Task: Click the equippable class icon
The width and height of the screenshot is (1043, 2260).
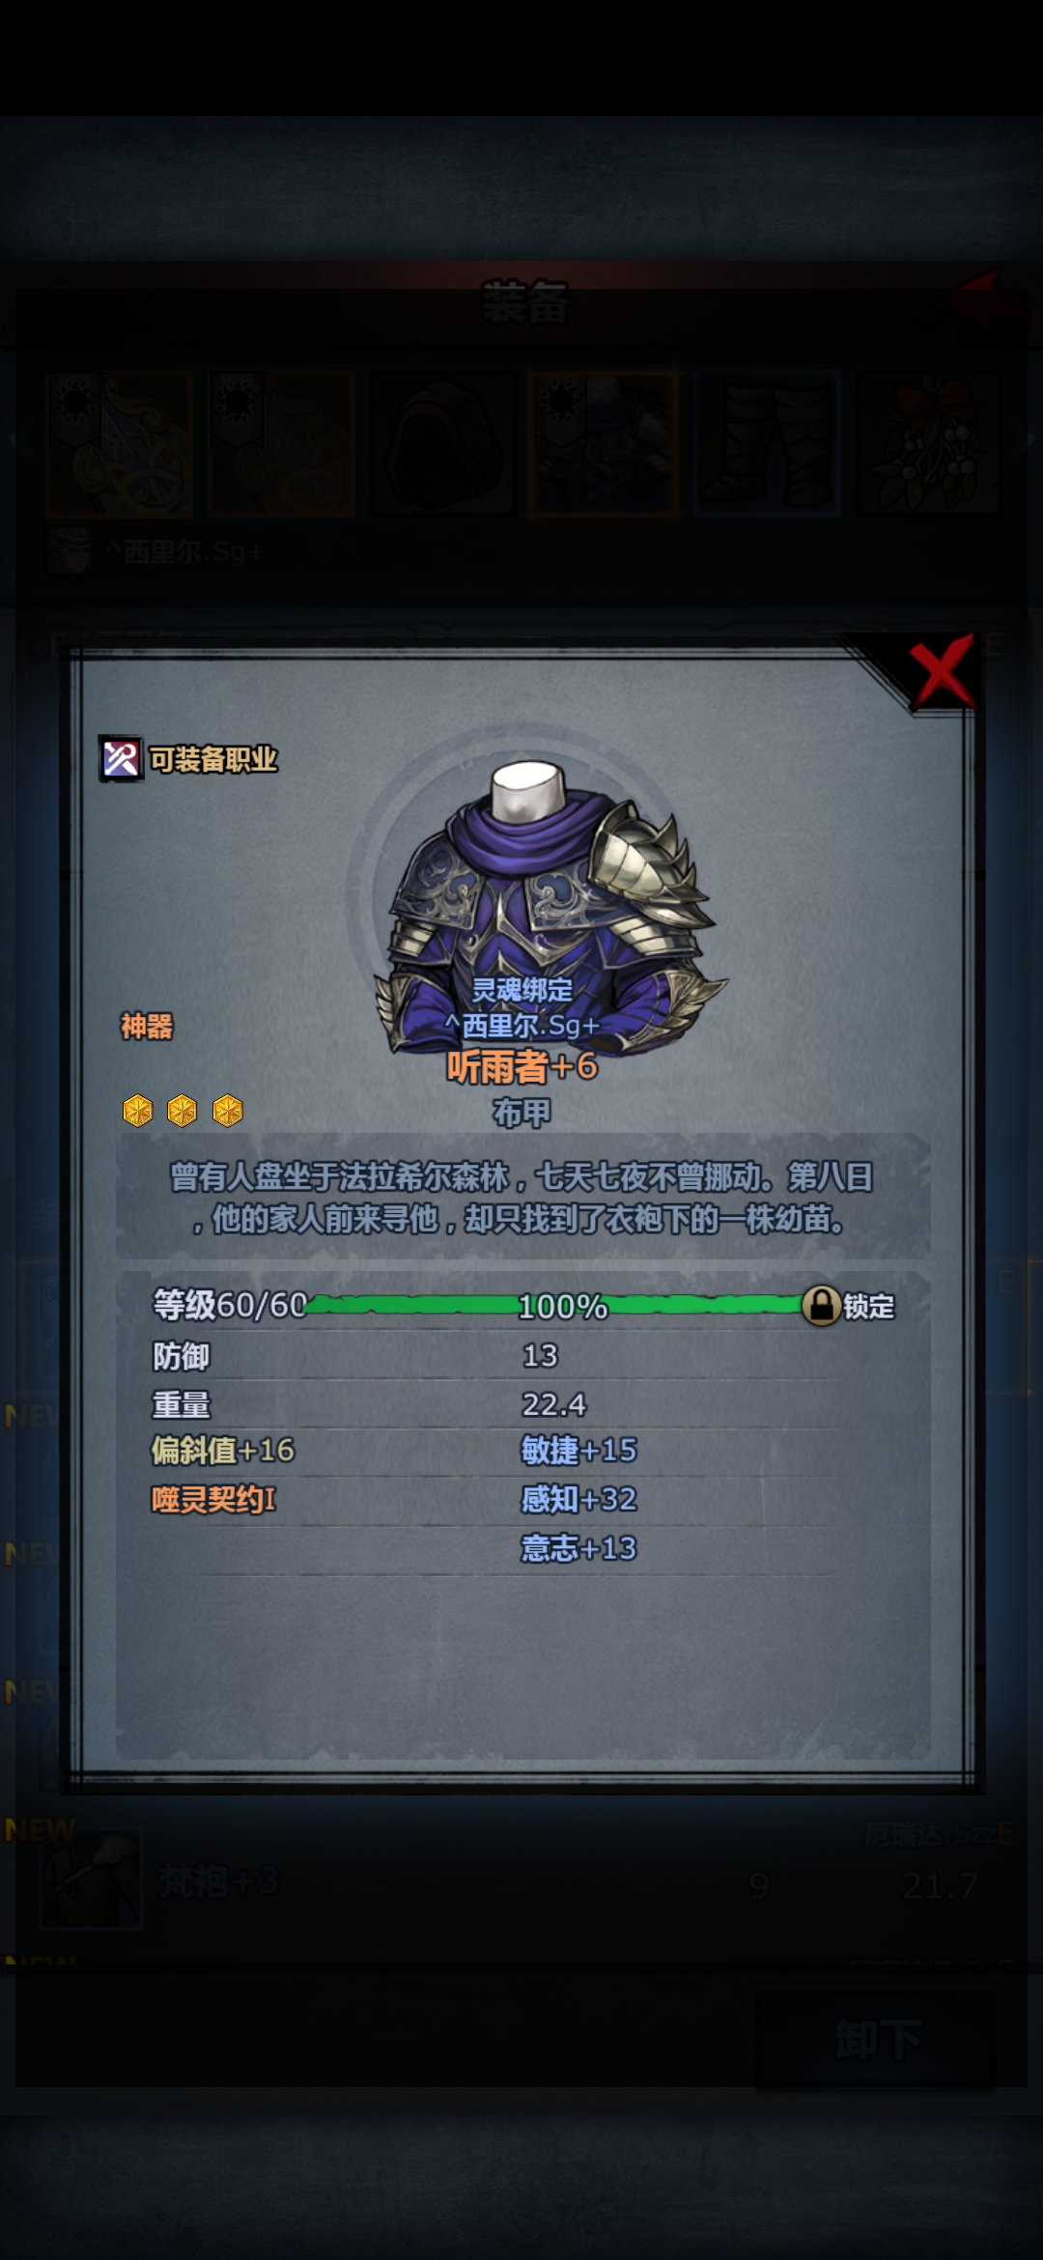Action: 121,759
